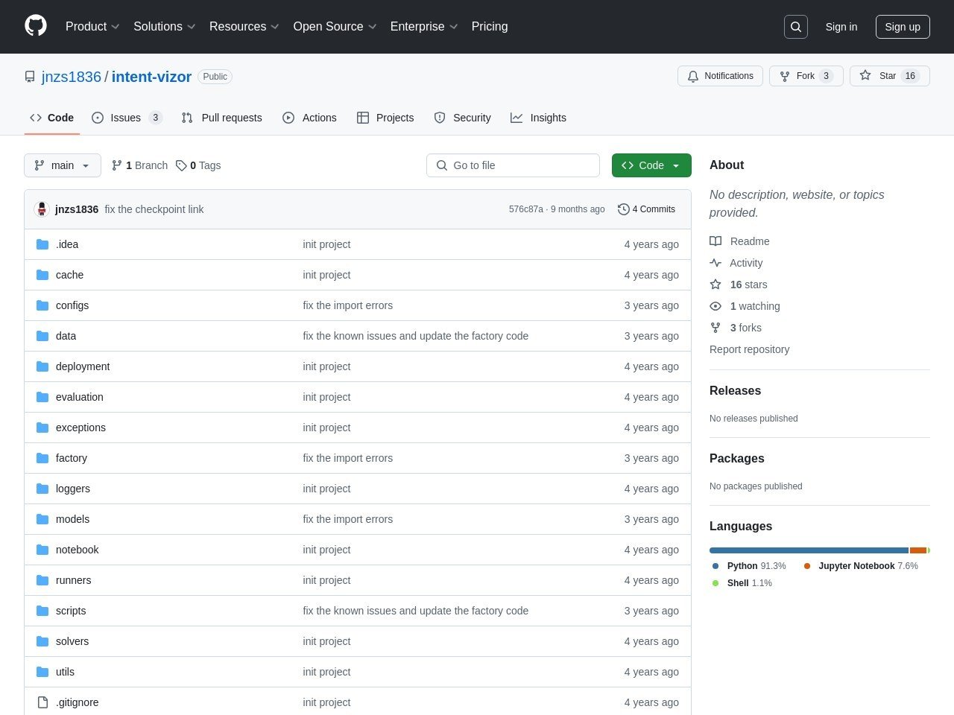Click the branch icon beside 1 Branch

tap(117, 165)
